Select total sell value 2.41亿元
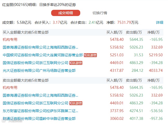The image size is (168, 124). tap(96, 22)
